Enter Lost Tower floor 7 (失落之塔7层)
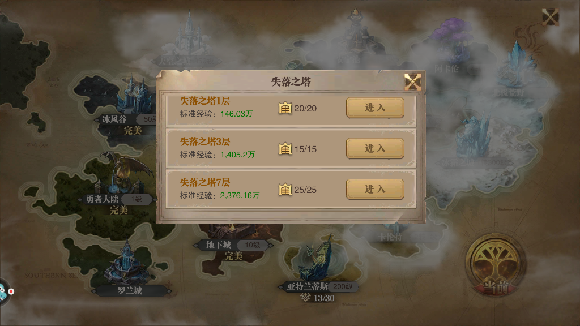This screenshot has height=326, width=580. point(375,189)
